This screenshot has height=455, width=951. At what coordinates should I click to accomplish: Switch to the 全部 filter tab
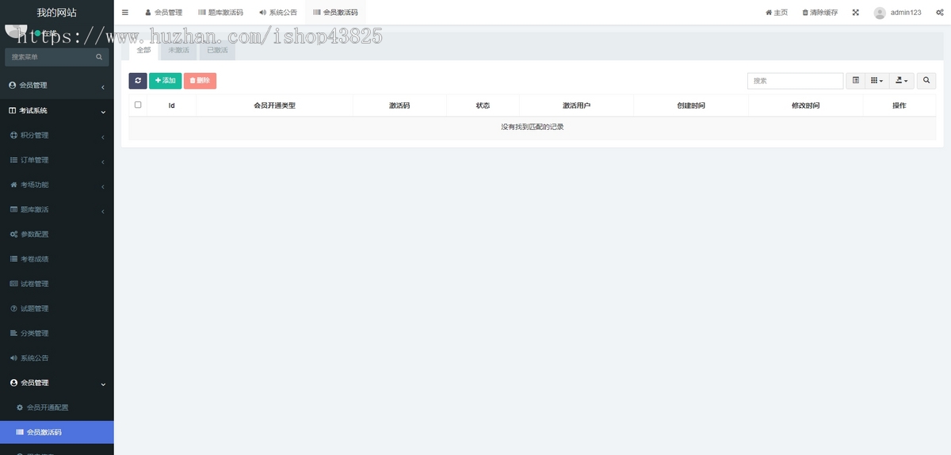pyautogui.click(x=143, y=50)
